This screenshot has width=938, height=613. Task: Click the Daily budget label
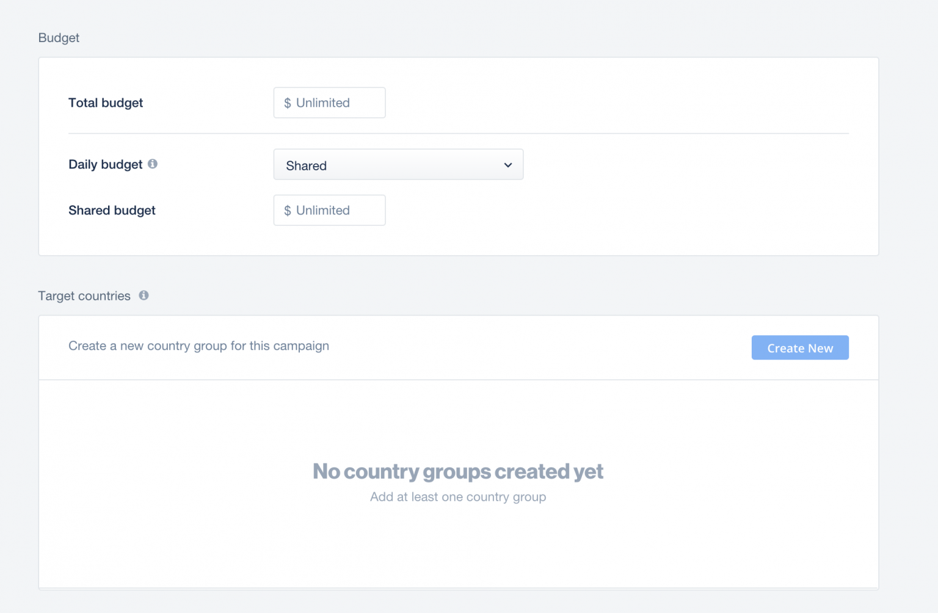(104, 164)
